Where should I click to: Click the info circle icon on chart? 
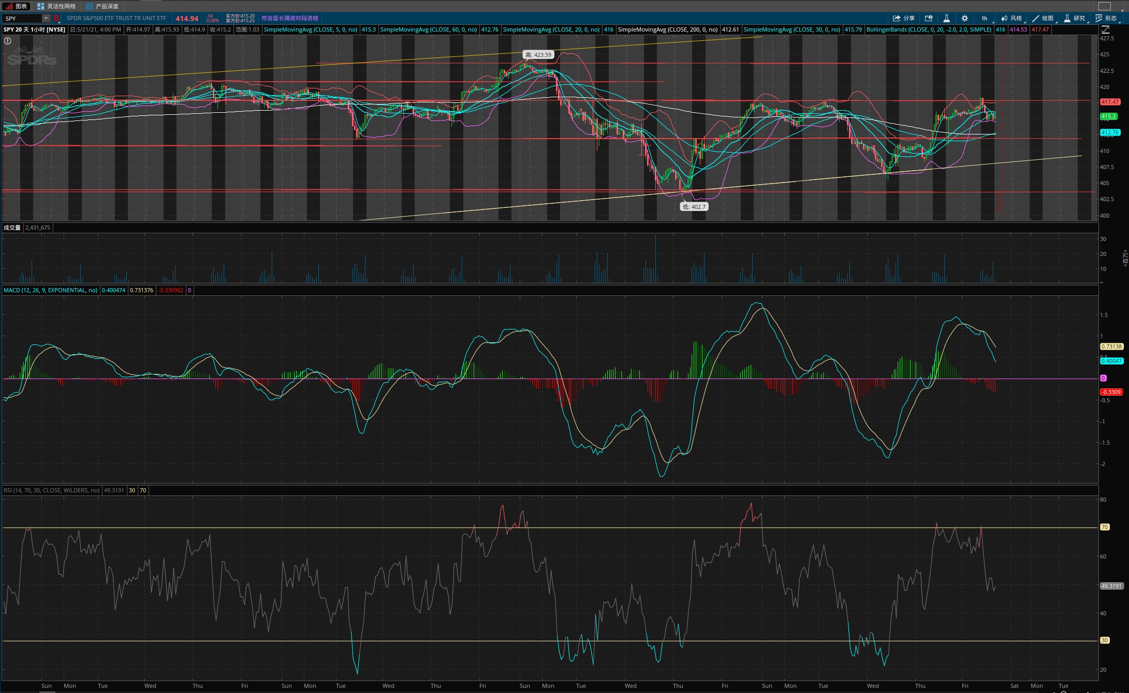8,41
